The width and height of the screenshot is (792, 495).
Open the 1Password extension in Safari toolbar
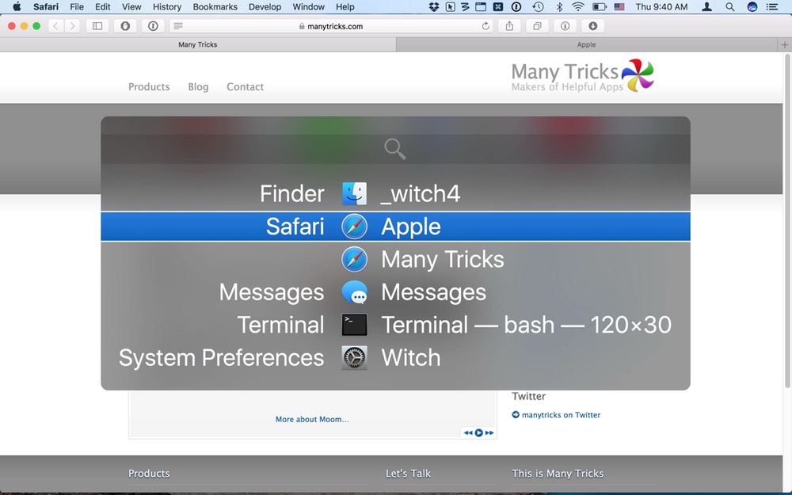click(153, 26)
